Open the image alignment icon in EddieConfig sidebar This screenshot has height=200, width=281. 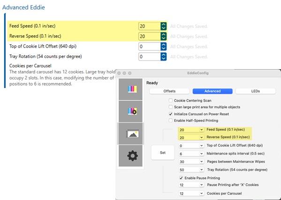click(130, 134)
